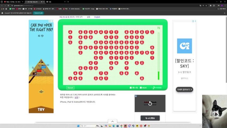Toggle the light color checkbox left of BGM
227x128 pixels.
[x=131, y=88]
